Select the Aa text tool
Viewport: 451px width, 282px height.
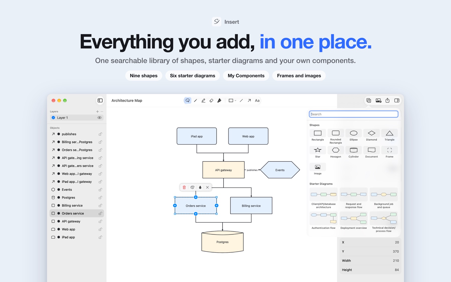coord(257,101)
